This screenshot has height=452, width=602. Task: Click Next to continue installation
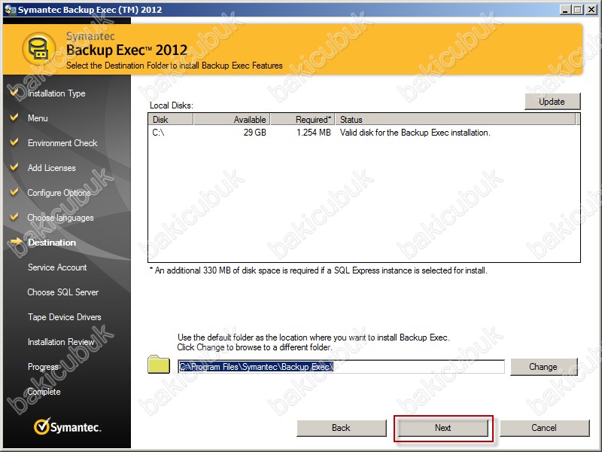(x=443, y=428)
